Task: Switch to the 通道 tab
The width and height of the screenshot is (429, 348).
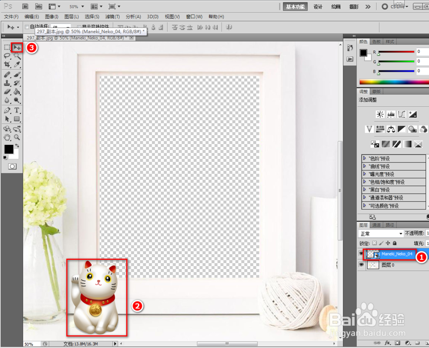Action: [376, 225]
